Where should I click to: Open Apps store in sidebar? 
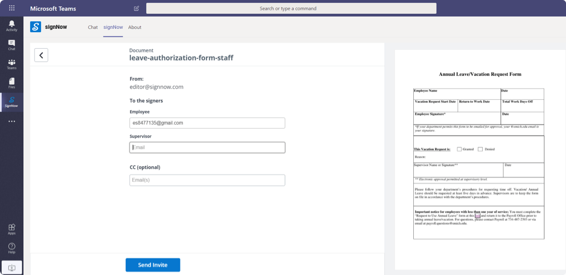(x=12, y=229)
